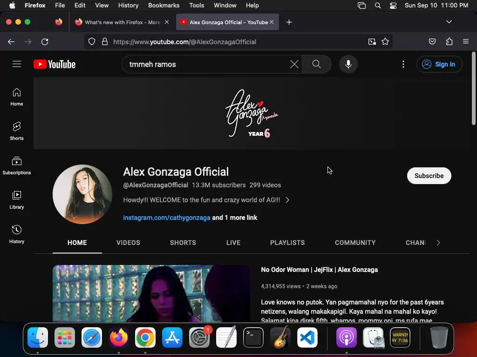Close the Alex Gonzaga Official tab
Image resolution: width=477 pixels, height=357 pixels.
(x=272, y=22)
